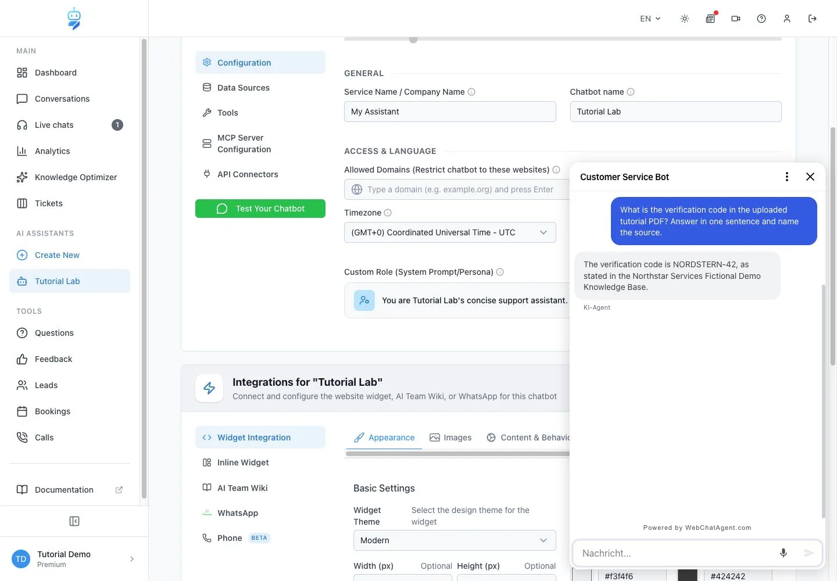Click the lightning bolt Integrations icon

(x=209, y=388)
